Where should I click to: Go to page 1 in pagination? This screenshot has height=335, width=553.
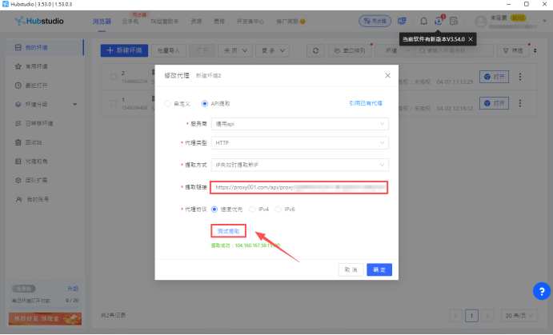[x=471, y=316]
